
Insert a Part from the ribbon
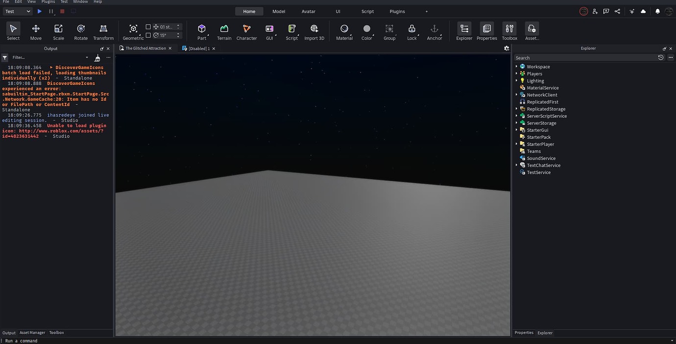201,31
